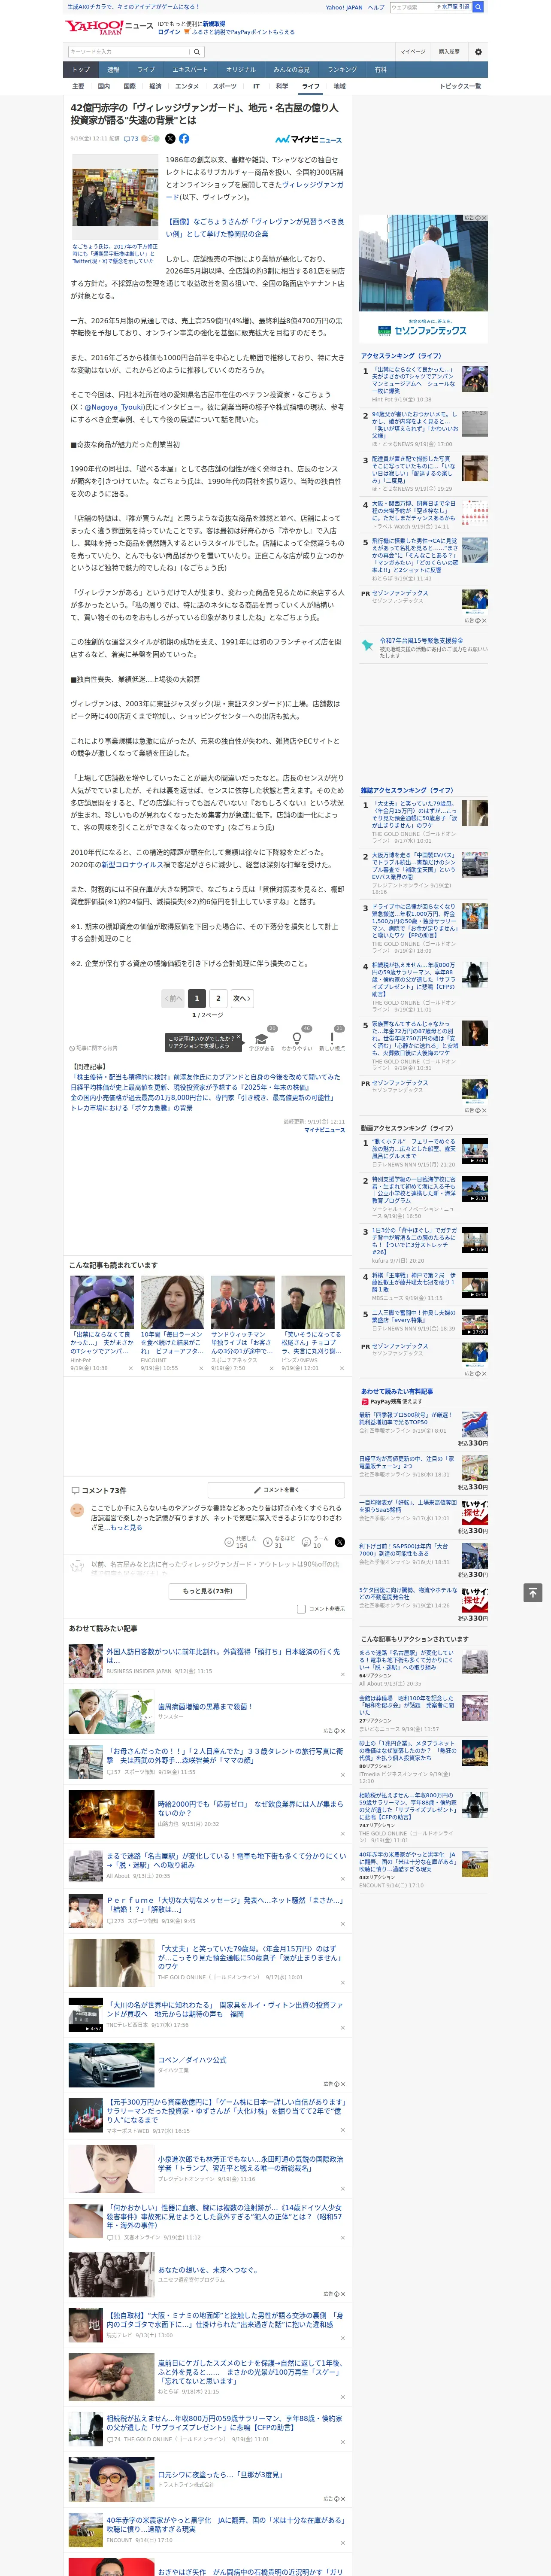Open the 経済 category tab
Viewport: 551px width, 2576px height.
[x=155, y=86]
